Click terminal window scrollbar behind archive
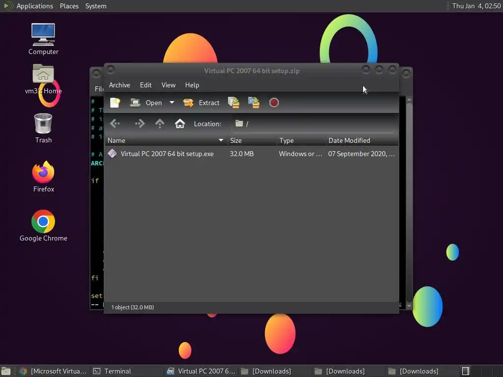The height and width of the screenshot is (377, 503). (x=409, y=204)
